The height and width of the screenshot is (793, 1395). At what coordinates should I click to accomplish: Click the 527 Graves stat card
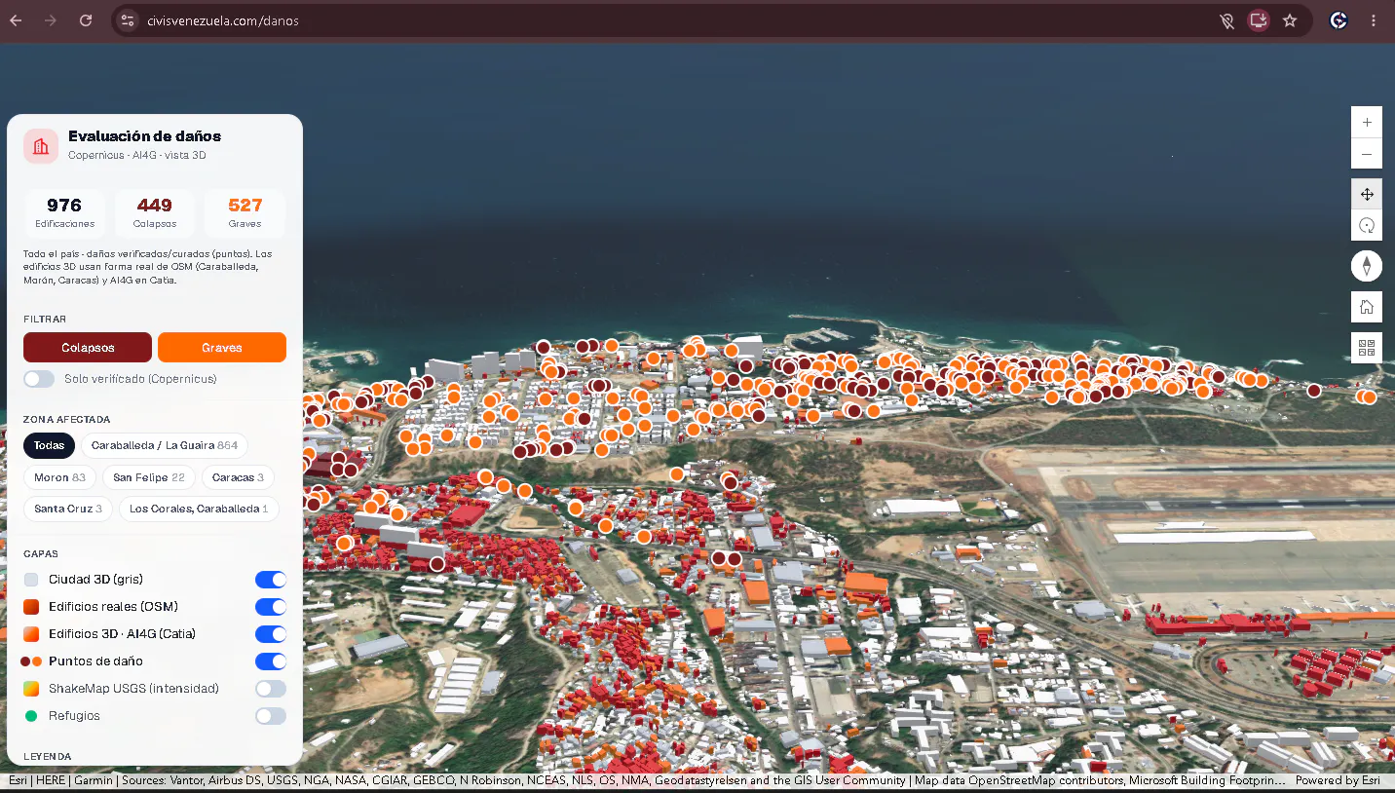(x=245, y=214)
